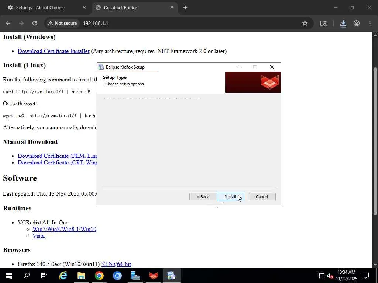Open the Action Center notifications icon
Viewport: 378px width, 283px height.
click(x=366, y=276)
